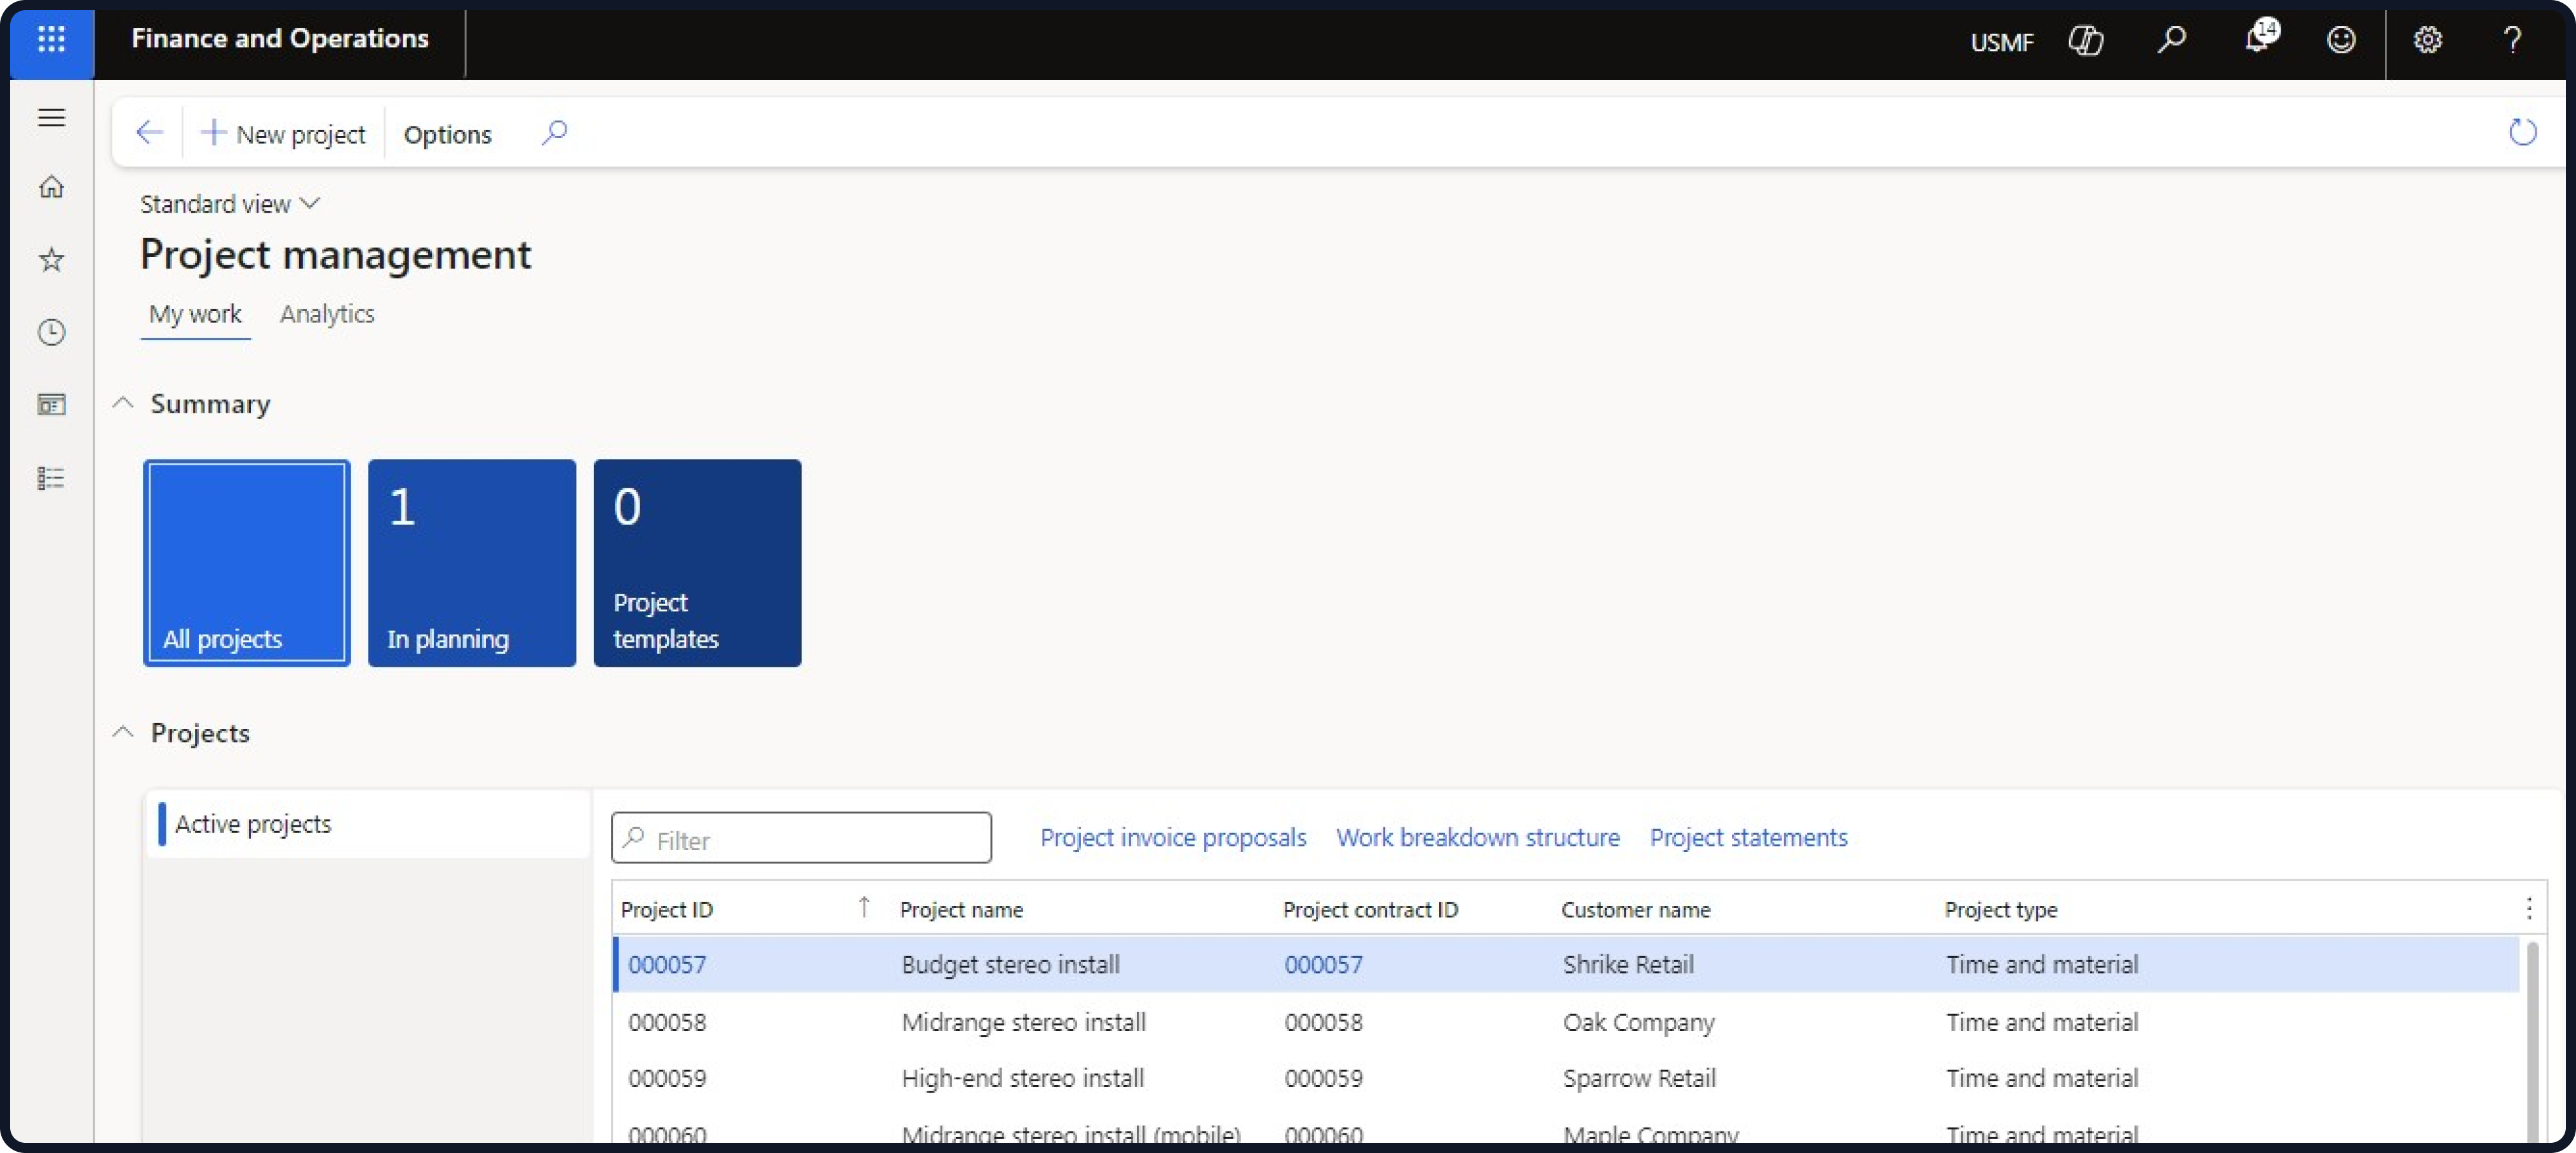Viewport: 2576px width, 1153px height.
Task: Click the back arrow in action pane
Action: (149, 133)
